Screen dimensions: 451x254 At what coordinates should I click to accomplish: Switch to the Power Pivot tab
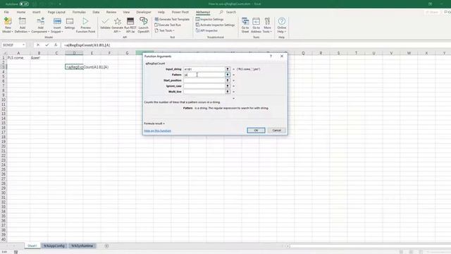[x=180, y=12]
